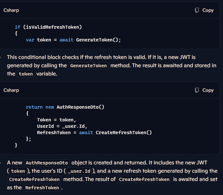This screenshot has height=195, width=223.
Task: Click the CreateRefreshToken chip before 'is awaited'
Action: click(144, 179)
